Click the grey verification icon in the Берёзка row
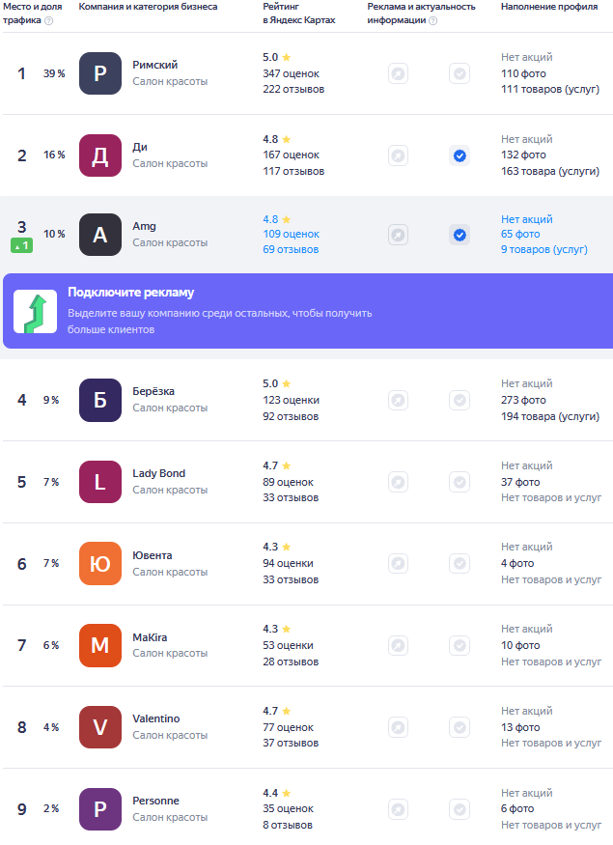The height and width of the screenshot is (845, 613). pyautogui.click(x=460, y=400)
